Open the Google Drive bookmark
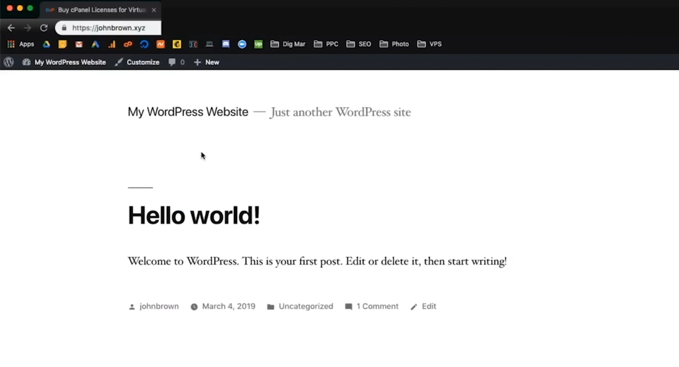Screen dimensions: 679x367 [46, 44]
